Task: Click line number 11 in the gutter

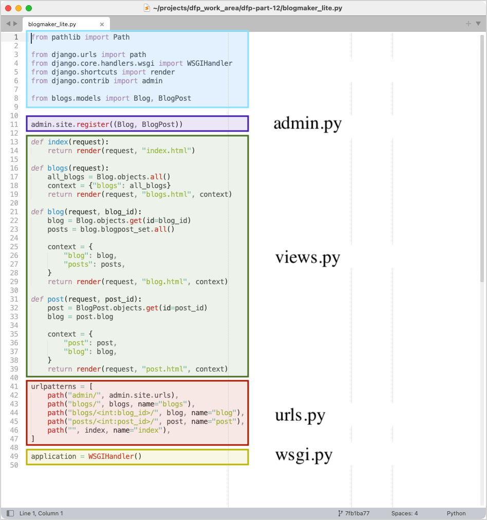Action: [14, 124]
